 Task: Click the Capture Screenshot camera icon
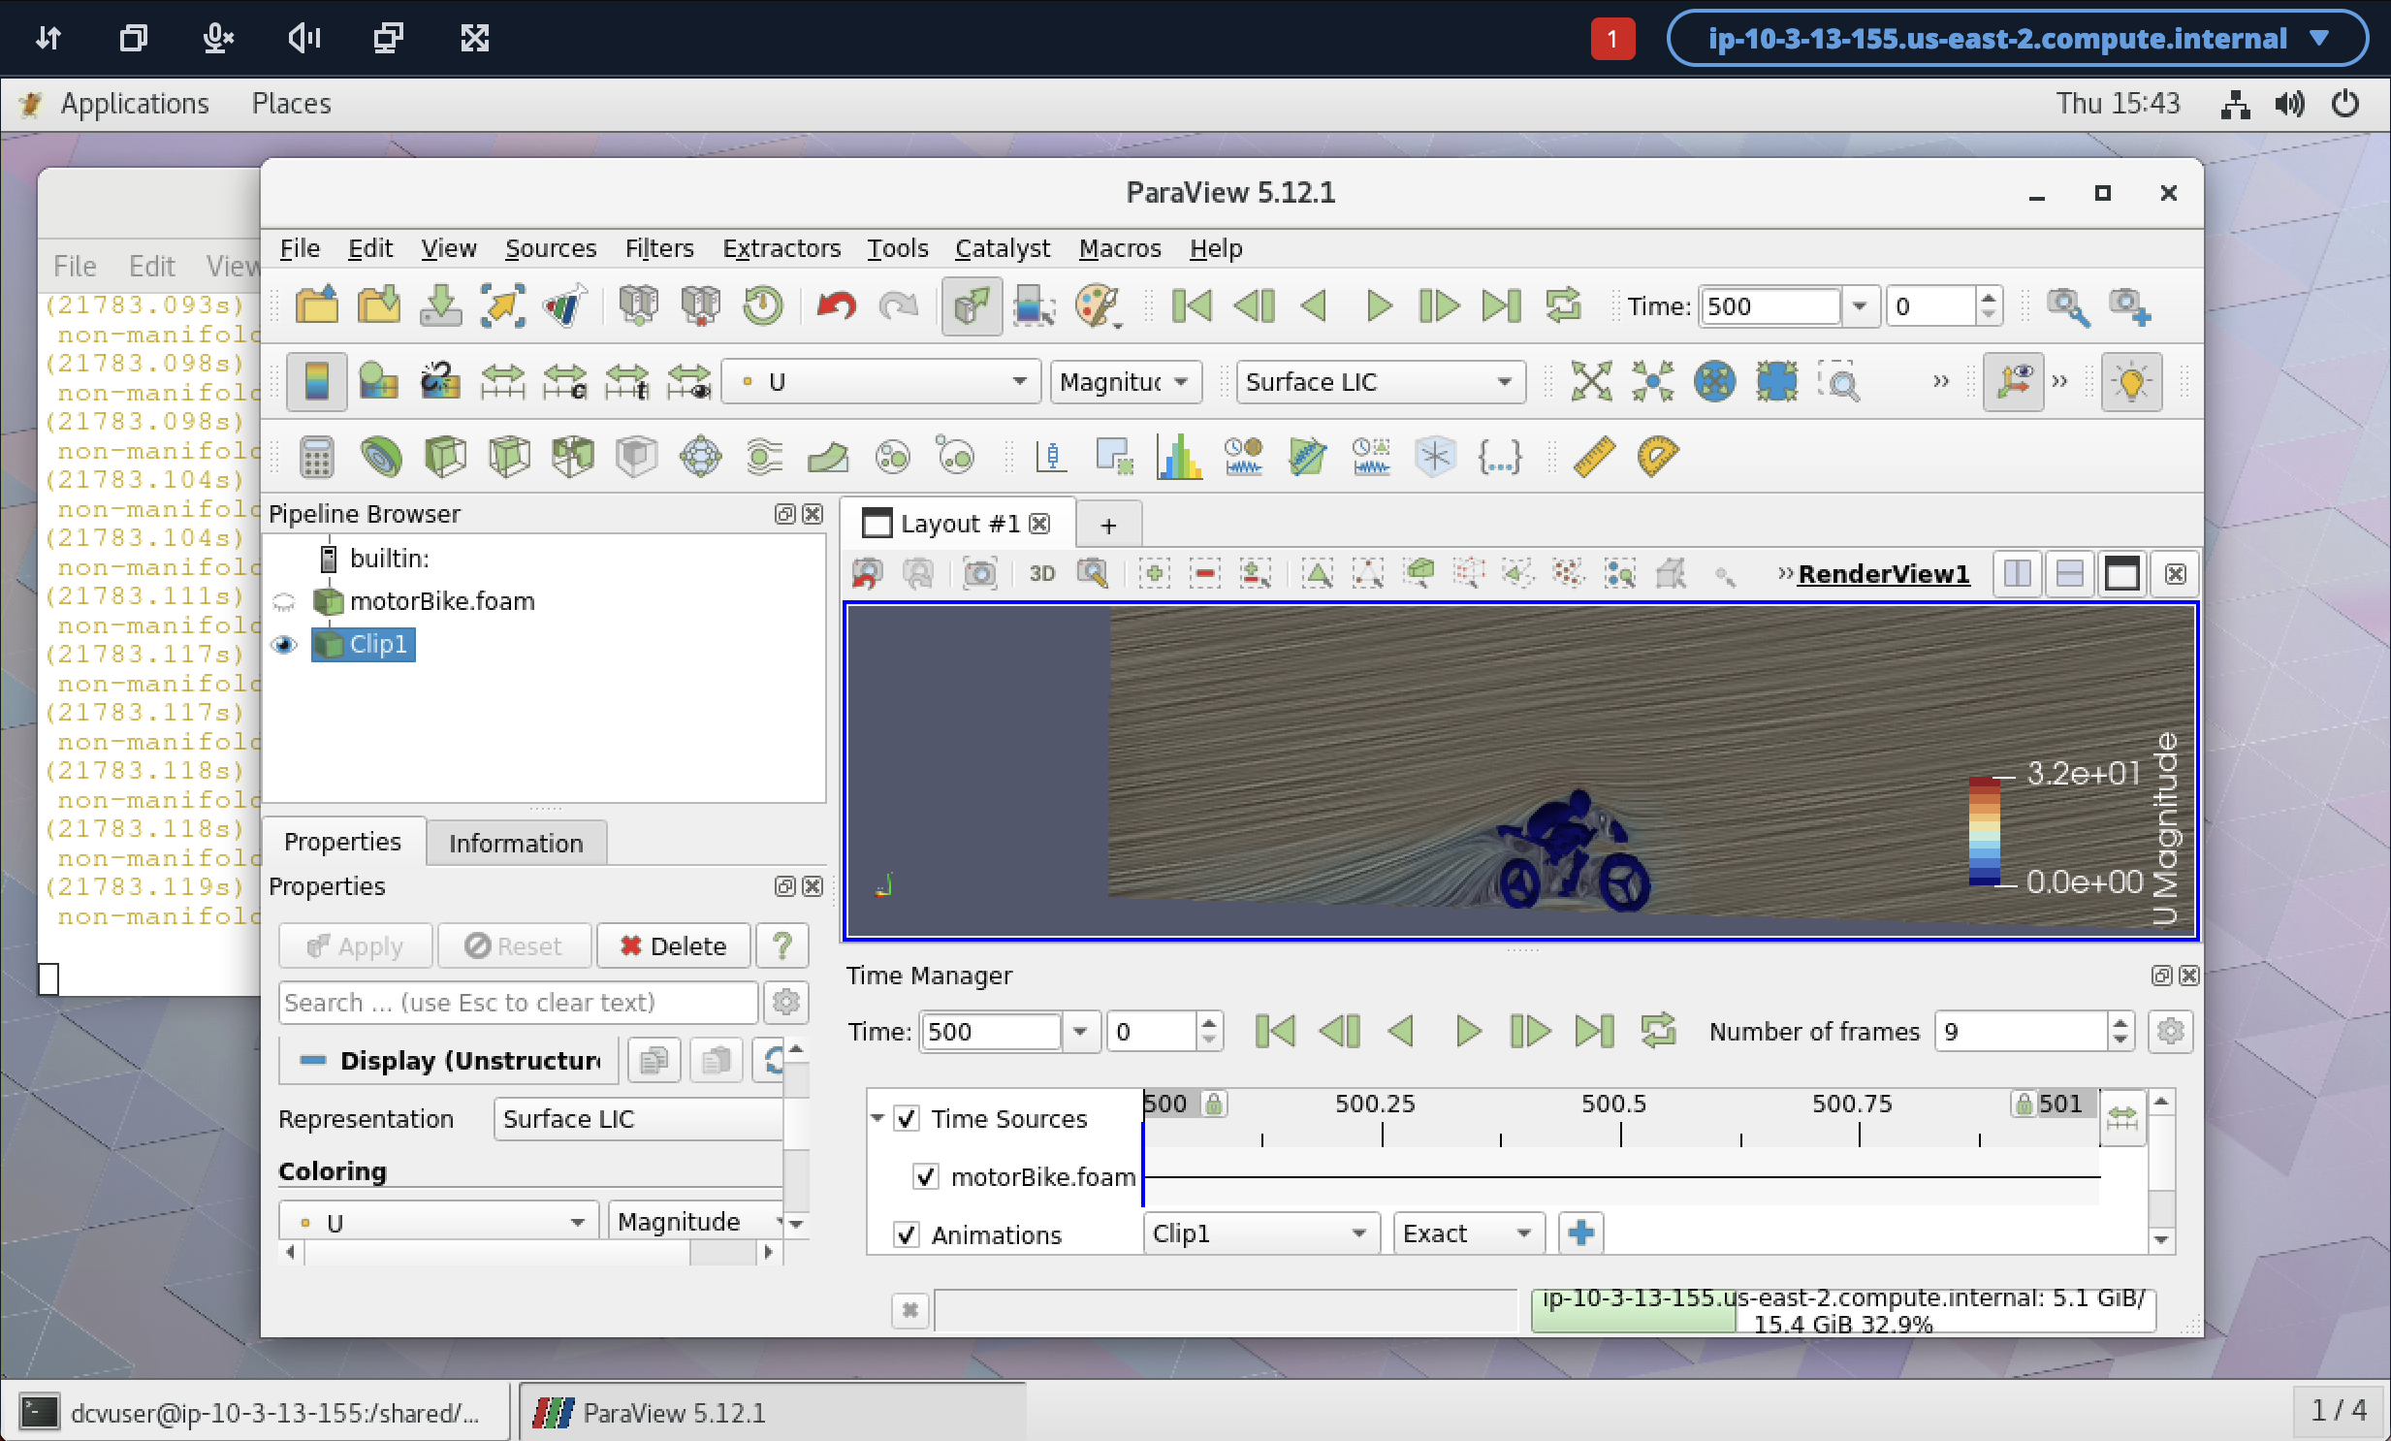point(979,574)
